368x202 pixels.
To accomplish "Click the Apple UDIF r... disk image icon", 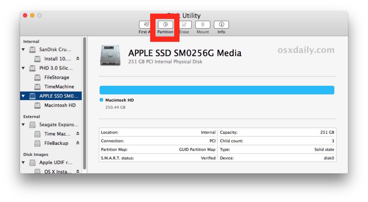I will pyautogui.click(x=32, y=163).
